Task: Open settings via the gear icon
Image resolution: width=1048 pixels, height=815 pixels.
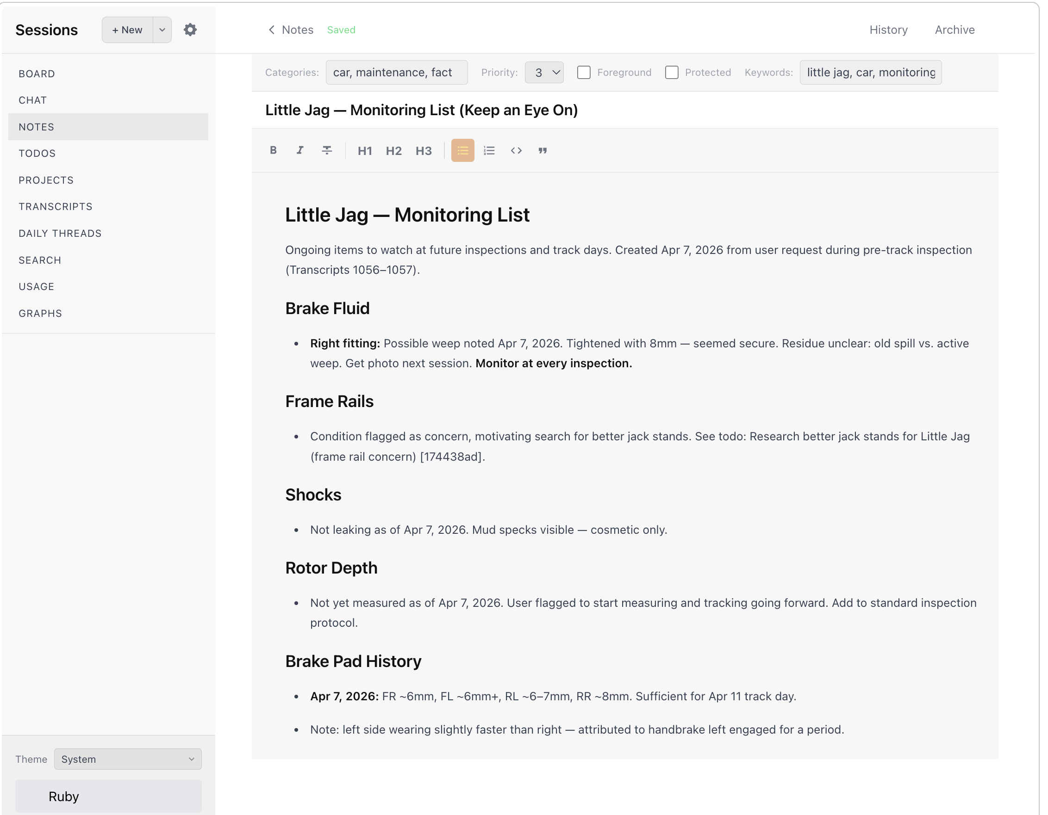Action: coord(190,30)
